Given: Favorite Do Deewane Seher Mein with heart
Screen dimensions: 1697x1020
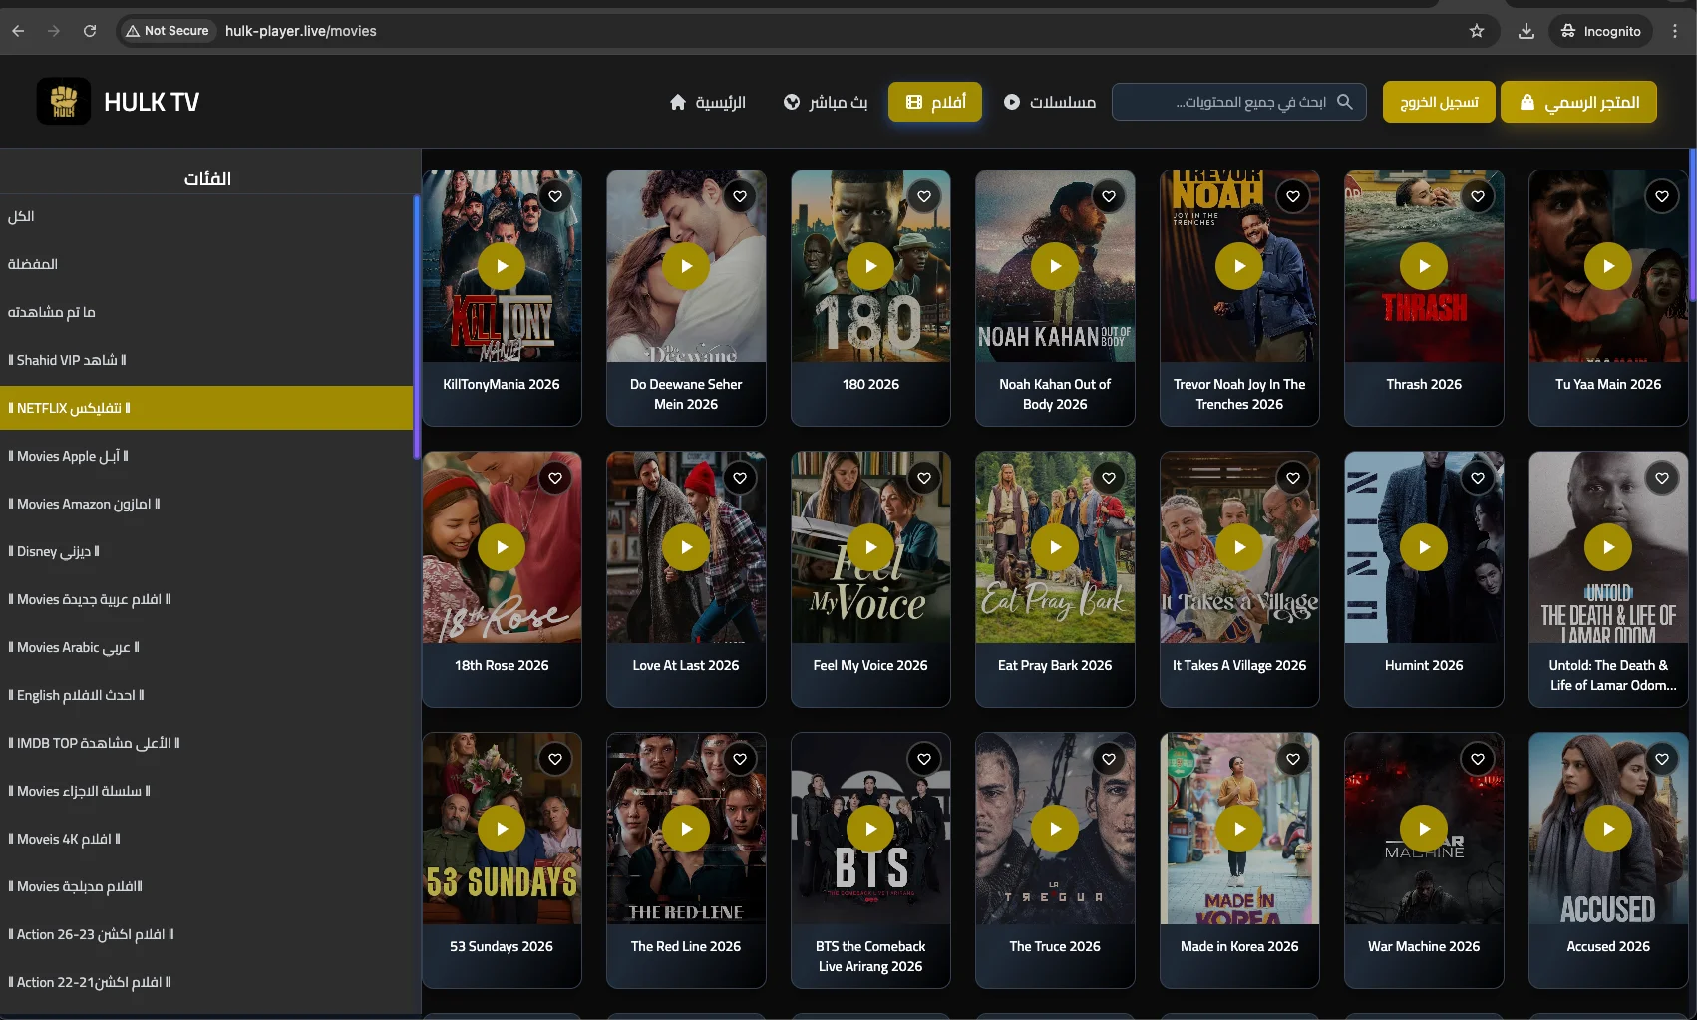Looking at the screenshot, I should tap(740, 196).
